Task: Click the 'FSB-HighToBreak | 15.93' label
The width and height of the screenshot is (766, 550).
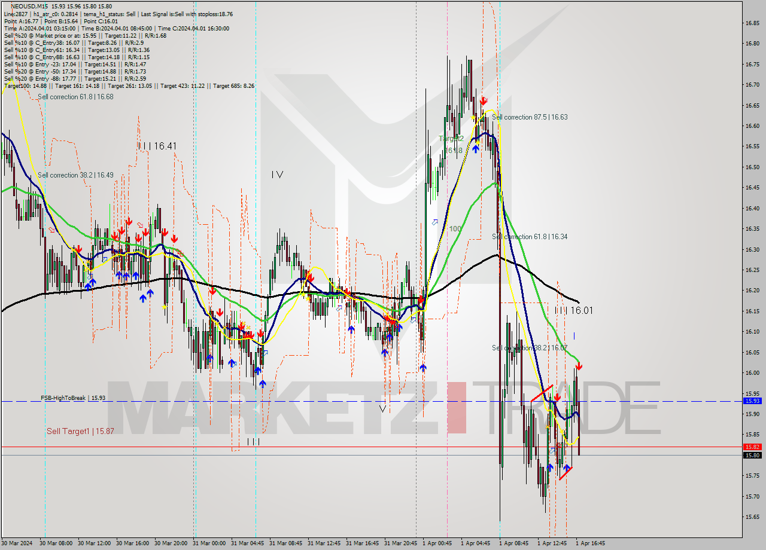Action: tap(73, 398)
